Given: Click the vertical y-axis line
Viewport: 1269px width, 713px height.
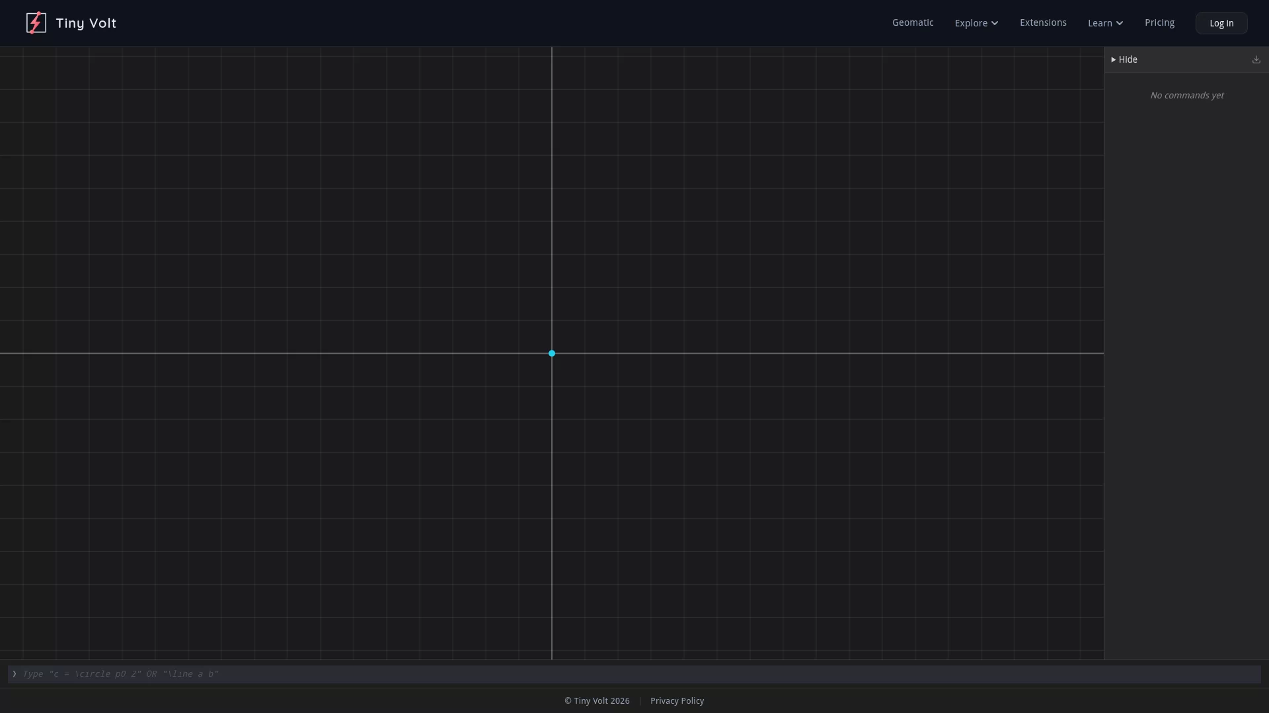Looking at the screenshot, I should [x=552, y=198].
